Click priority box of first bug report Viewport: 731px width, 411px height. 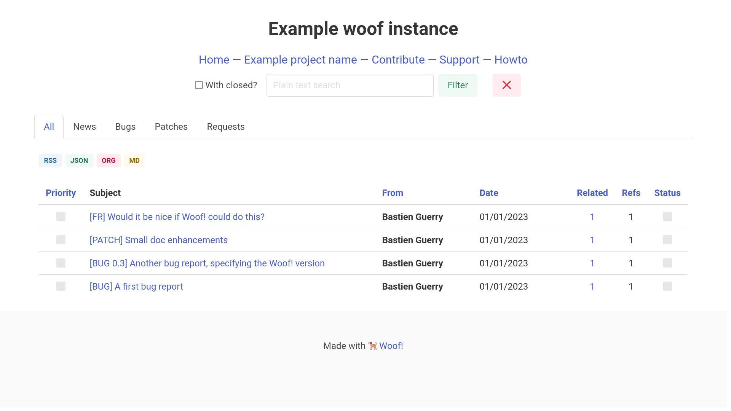pyautogui.click(x=61, y=286)
